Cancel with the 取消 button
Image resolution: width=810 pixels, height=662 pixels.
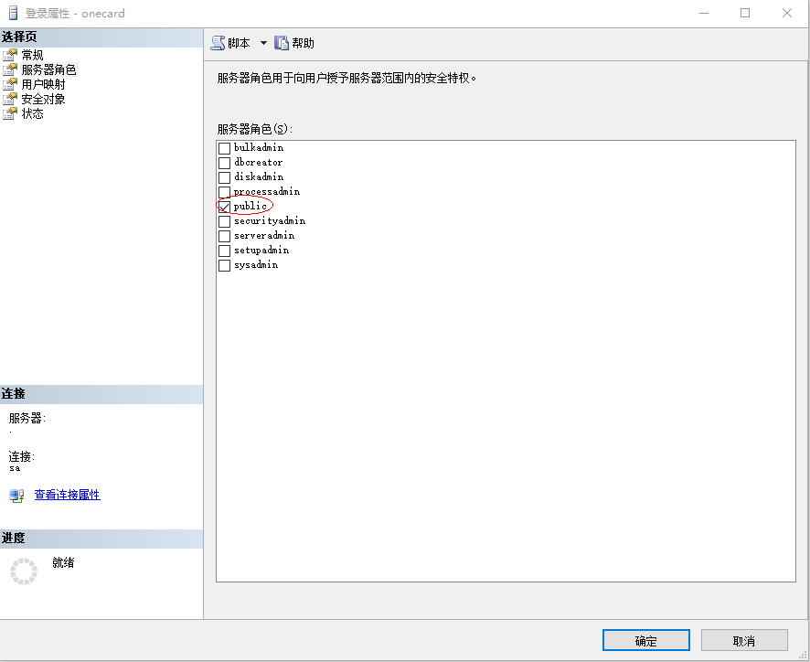click(x=744, y=640)
